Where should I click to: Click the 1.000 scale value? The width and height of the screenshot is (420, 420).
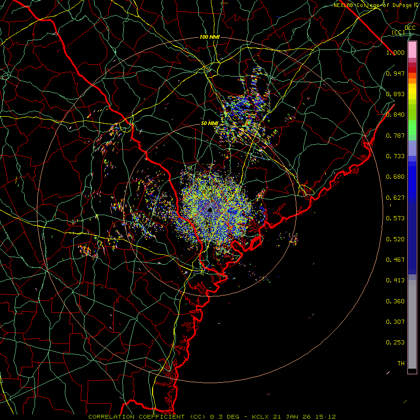395,52
